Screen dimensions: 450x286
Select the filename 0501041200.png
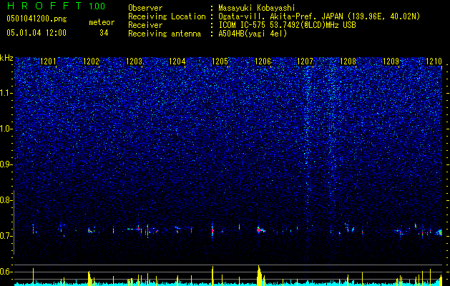[x=36, y=19]
